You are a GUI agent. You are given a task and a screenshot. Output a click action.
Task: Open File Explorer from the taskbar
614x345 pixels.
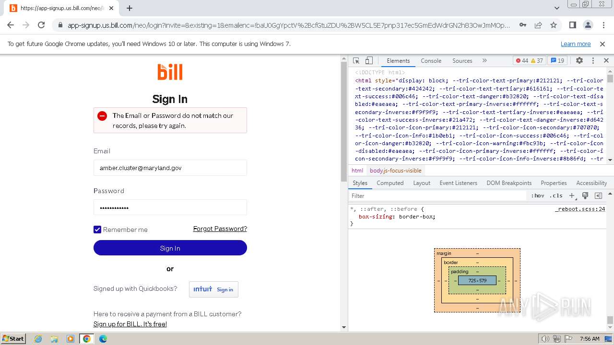click(54, 339)
